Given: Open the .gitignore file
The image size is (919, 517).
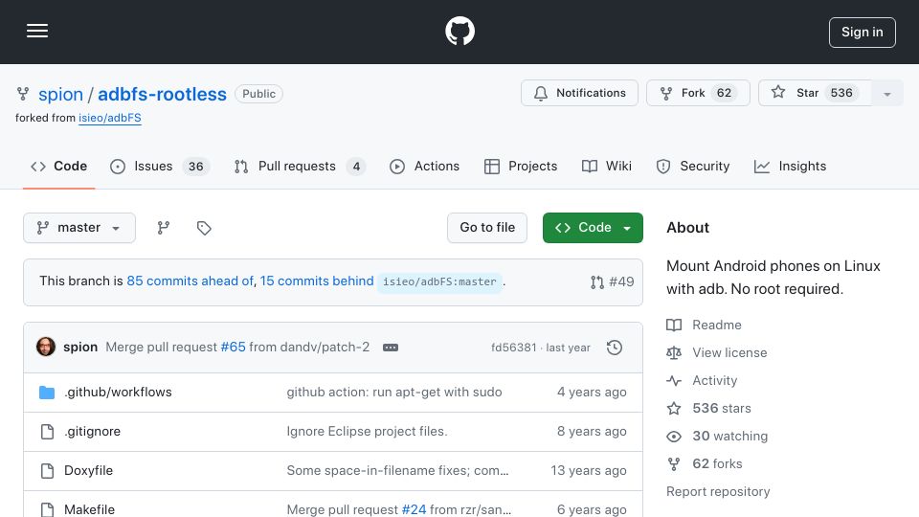Looking at the screenshot, I should tap(92, 432).
